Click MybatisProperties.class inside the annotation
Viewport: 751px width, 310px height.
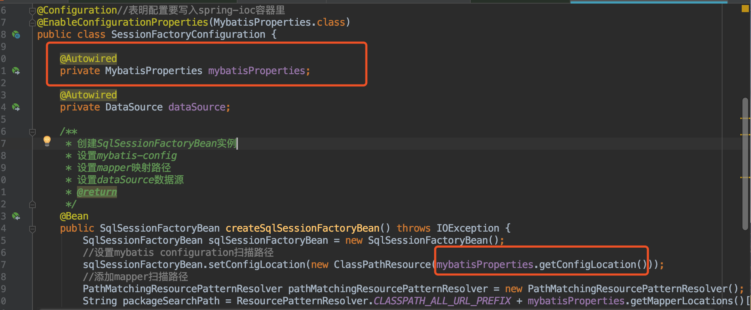click(279, 22)
